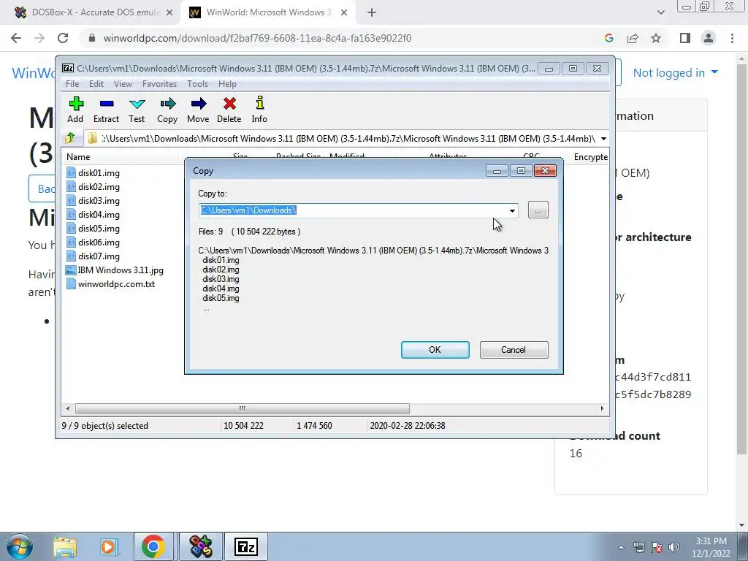The height and width of the screenshot is (561, 748).
Task: Click the taskbar clock showing 3:31 PM
Action: (711, 547)
